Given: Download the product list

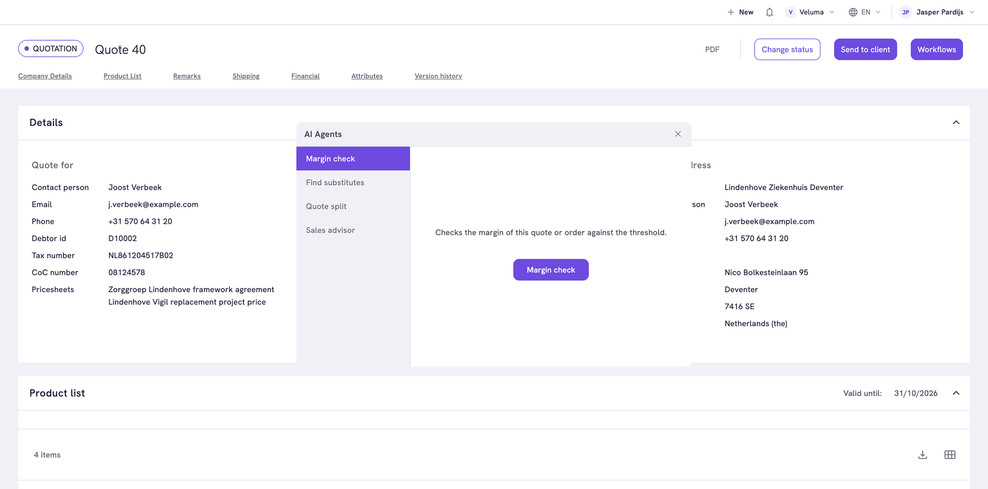Looking at the screenshot, I should (923, 455).
